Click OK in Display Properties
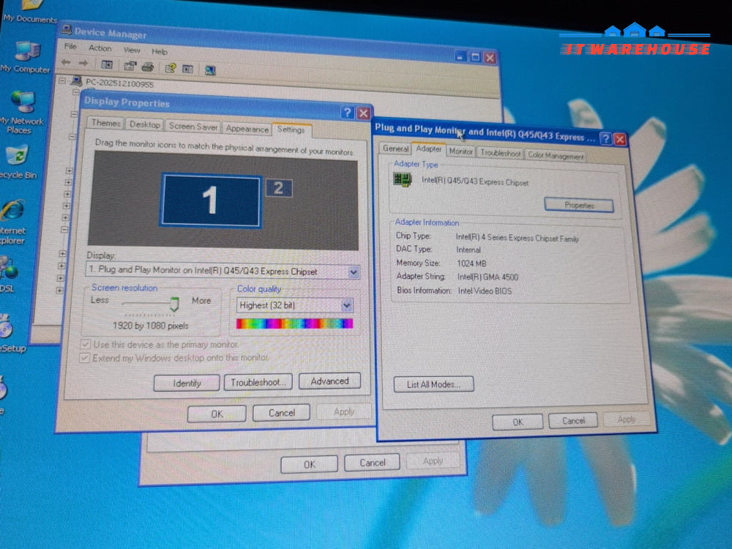Image resolution: width=732 pixels, height=549 pixels. click(x=217, y=414)
